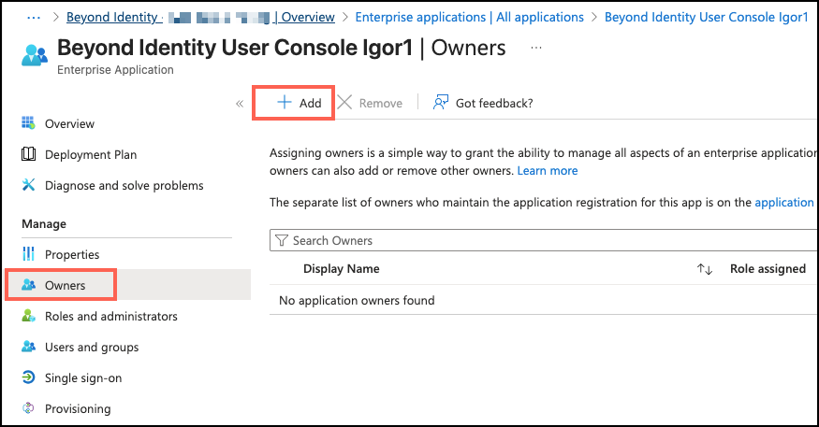Click the 'Enterprise Application' subtitle
The height and width of the screenshot is (427, 819).
(x=115, y=70)
